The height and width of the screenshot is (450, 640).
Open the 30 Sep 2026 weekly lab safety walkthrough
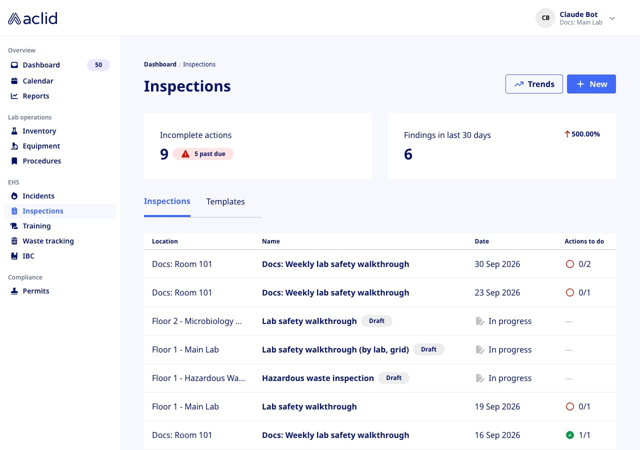click(x=335, y=264)
